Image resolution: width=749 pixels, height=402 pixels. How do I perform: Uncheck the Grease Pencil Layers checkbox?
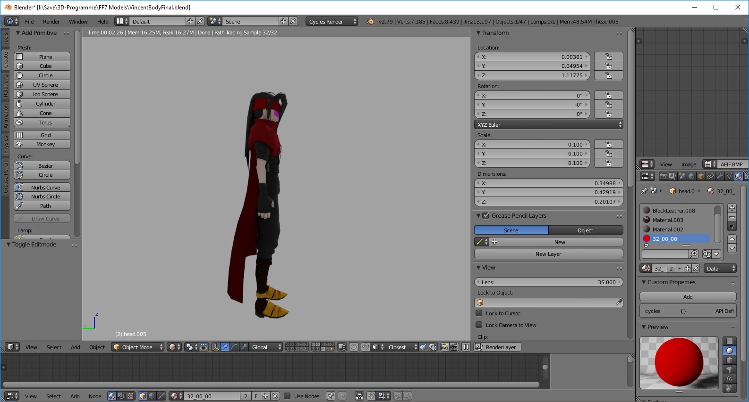485,215
